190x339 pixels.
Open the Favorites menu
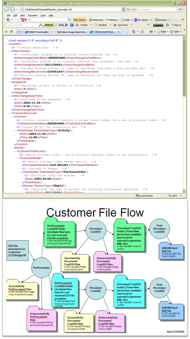[x=32, y=15]
